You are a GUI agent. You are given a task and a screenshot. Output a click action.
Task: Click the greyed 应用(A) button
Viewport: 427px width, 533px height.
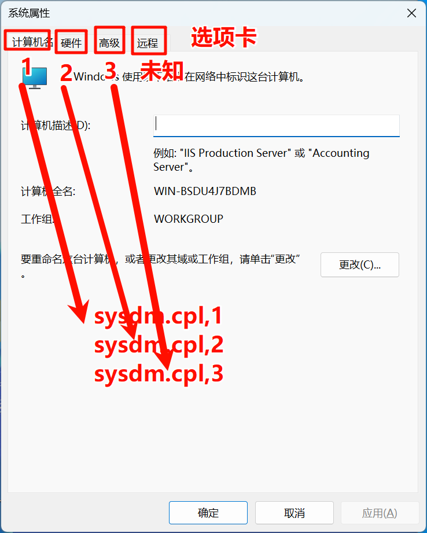click(x=380, y=513)
